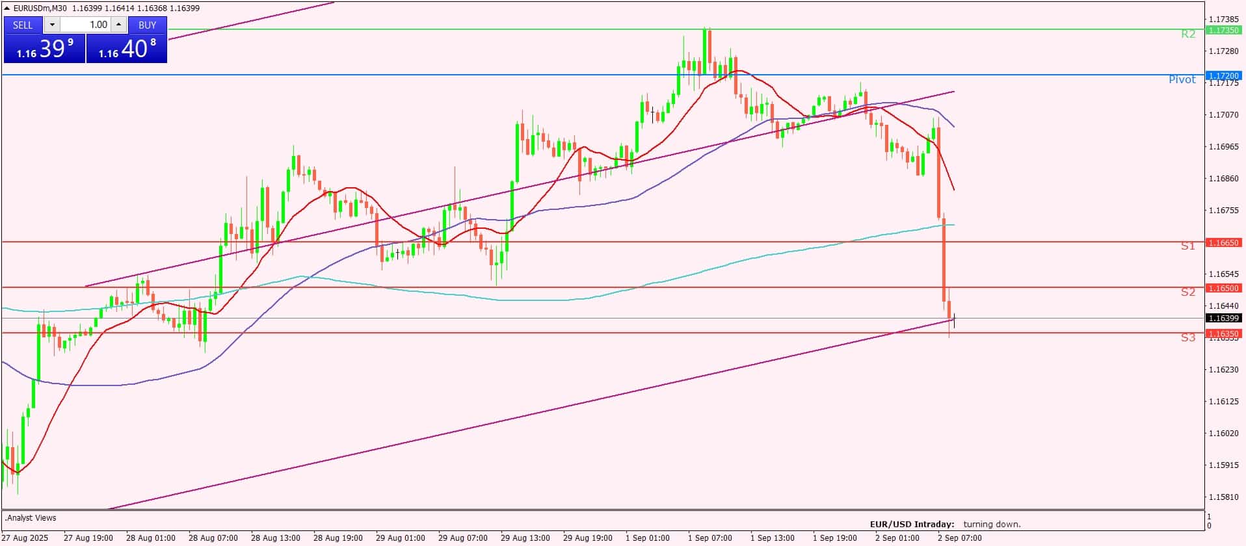Click the 1 Sep 19:00 time axis label

tap(835, 538)
